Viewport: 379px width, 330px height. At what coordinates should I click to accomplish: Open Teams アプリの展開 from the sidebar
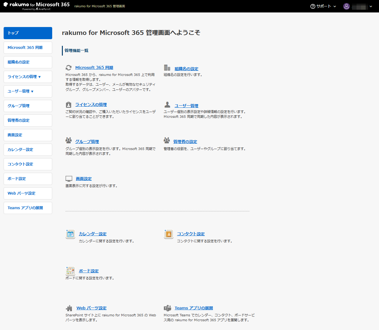tap(28, 208)
